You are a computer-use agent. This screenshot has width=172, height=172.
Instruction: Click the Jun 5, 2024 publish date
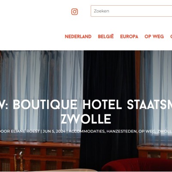click(54, 131)
